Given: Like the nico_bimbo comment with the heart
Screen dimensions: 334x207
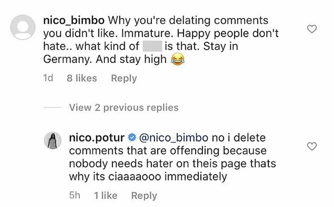Looking at the screenshot, I should [x=312, y=29].
